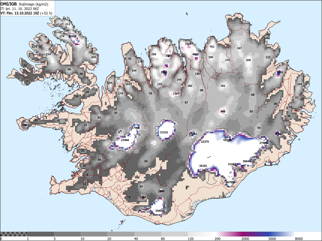
Task: Click the glacier value '22375' on Vatnajökull
Action: (205, 142)
